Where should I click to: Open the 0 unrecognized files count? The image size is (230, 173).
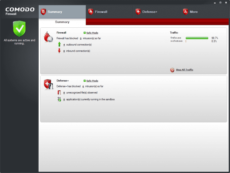pos(64,93)
